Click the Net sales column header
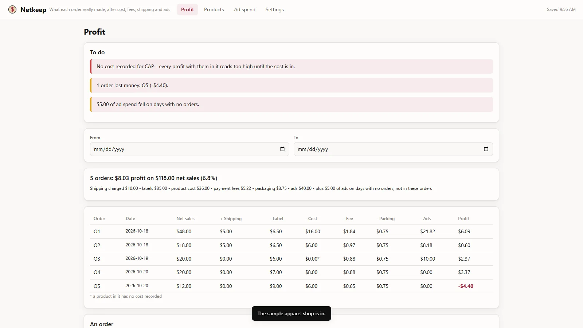Screen dimensions: 583x328 [x=185, y=219]
